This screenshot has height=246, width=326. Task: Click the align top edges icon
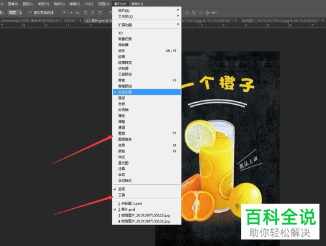pyautogui.click(x=64, y=12)
